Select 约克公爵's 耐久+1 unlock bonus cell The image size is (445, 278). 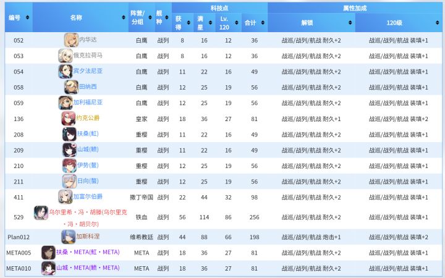pyautogui.click(x=311, y=119)
